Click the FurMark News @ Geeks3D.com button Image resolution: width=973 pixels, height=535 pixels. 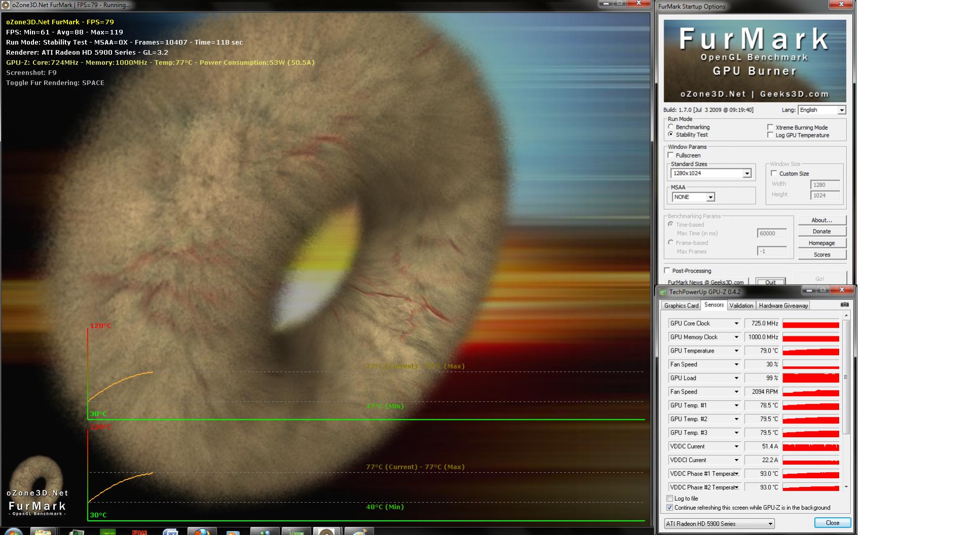click(706, 282)
